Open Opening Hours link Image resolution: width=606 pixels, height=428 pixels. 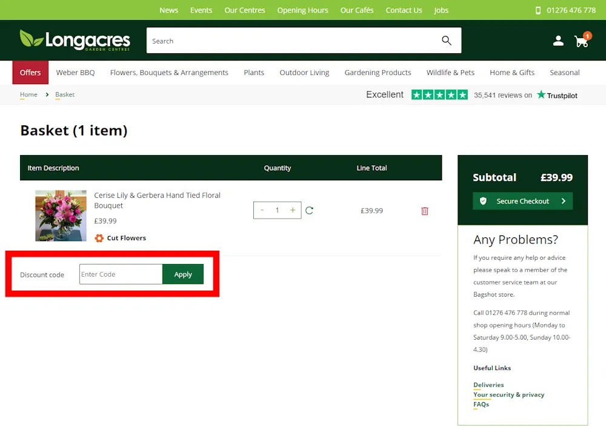pyautogui.click(x=302, y=10)
